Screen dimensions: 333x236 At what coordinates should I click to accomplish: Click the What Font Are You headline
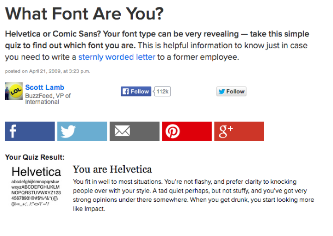[84, 14]
